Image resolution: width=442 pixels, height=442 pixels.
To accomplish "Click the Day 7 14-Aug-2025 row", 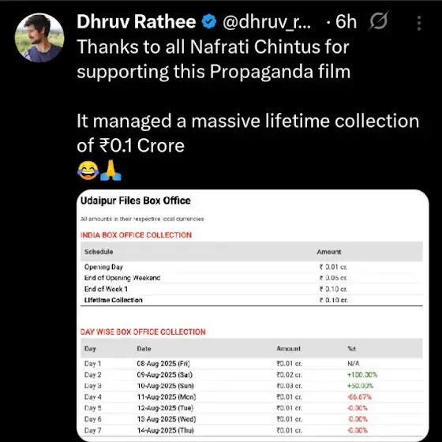I will pos(252,430).
